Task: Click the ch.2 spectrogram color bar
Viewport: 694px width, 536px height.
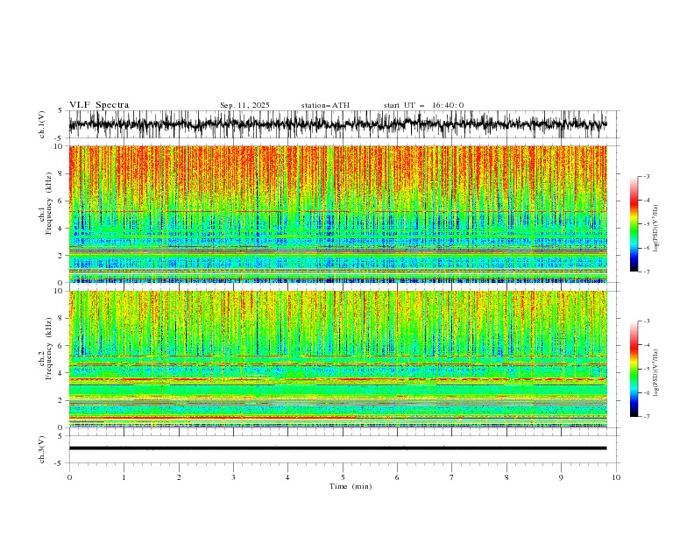Action: (634, 369)
